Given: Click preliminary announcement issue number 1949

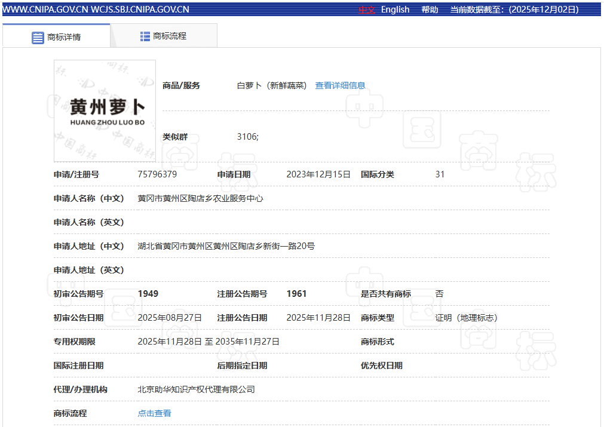Looking at the screenshot, I should pyautogui.click(x=148, y=294).
